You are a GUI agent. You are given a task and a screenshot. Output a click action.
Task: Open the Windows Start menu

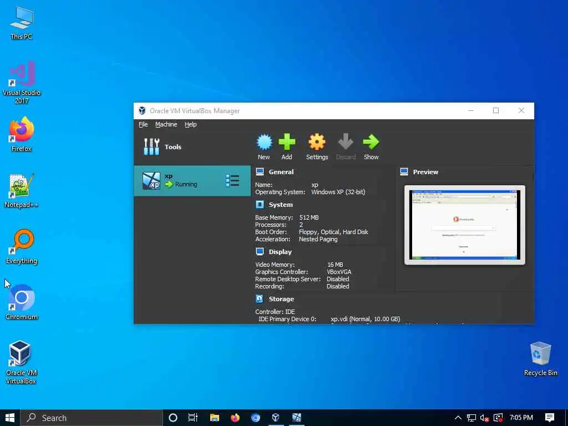10,418
